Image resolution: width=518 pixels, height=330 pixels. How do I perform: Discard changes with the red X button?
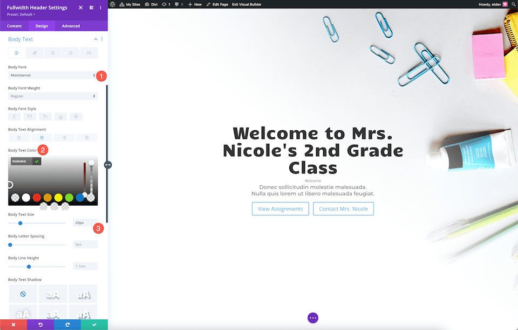click(13, 325)
